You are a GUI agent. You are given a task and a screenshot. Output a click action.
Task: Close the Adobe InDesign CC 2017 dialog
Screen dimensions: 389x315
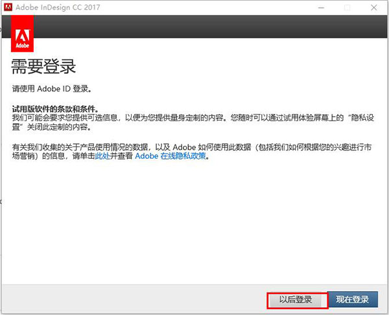pyautogui.click(x=374, y=8)
